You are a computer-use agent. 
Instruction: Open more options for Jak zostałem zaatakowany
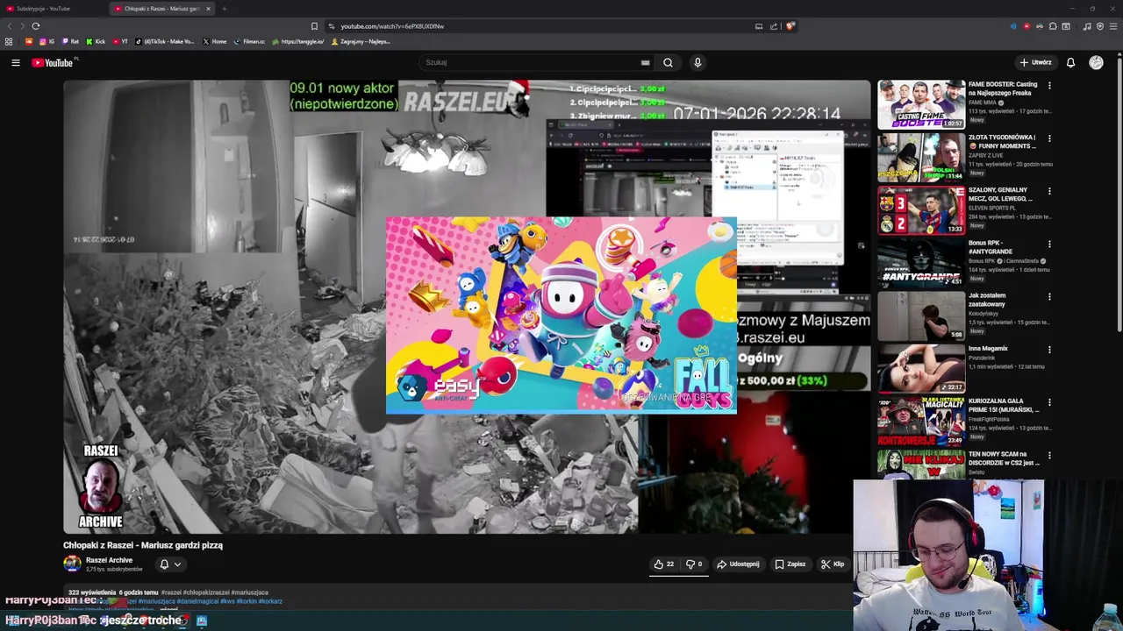click(1049, 297)
